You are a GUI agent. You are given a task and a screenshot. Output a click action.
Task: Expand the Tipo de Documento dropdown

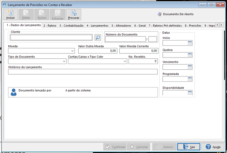pos(64,61)
